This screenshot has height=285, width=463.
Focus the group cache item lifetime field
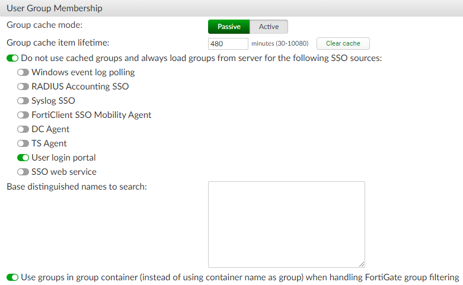228,43
